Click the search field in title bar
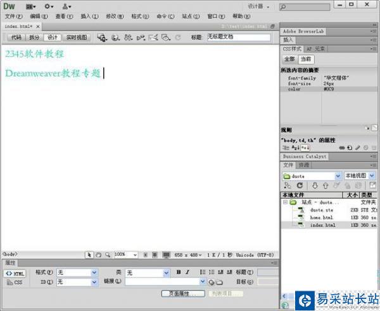 pyautogui.click(x=305, y=7)
